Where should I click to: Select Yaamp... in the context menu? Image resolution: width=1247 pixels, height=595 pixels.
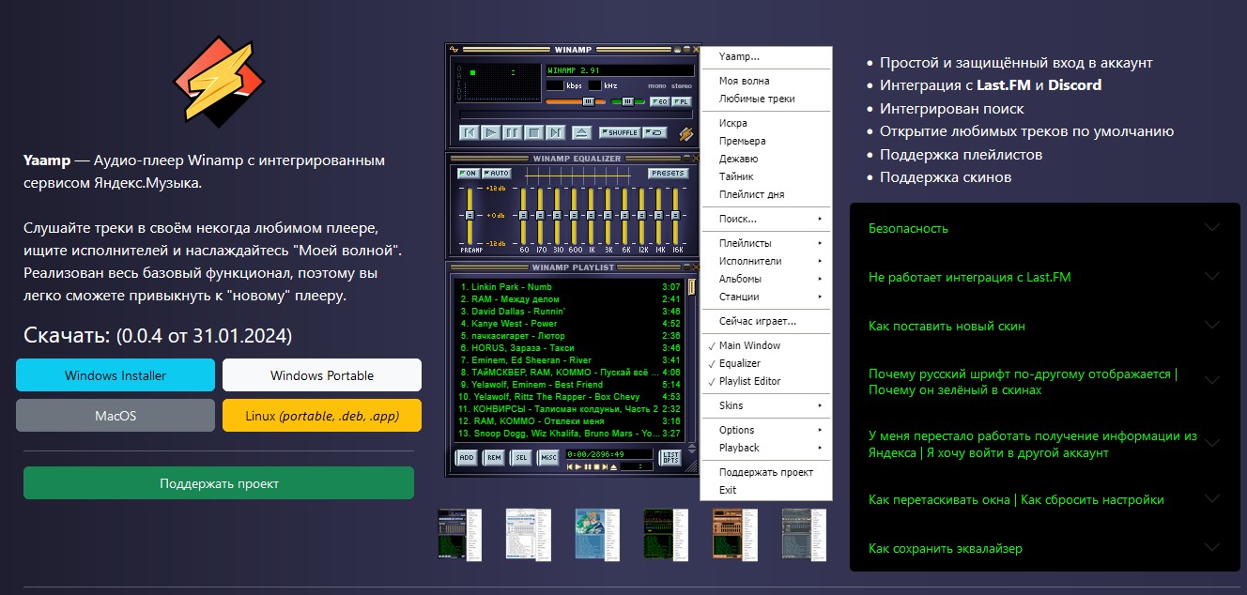pos(766,57)
